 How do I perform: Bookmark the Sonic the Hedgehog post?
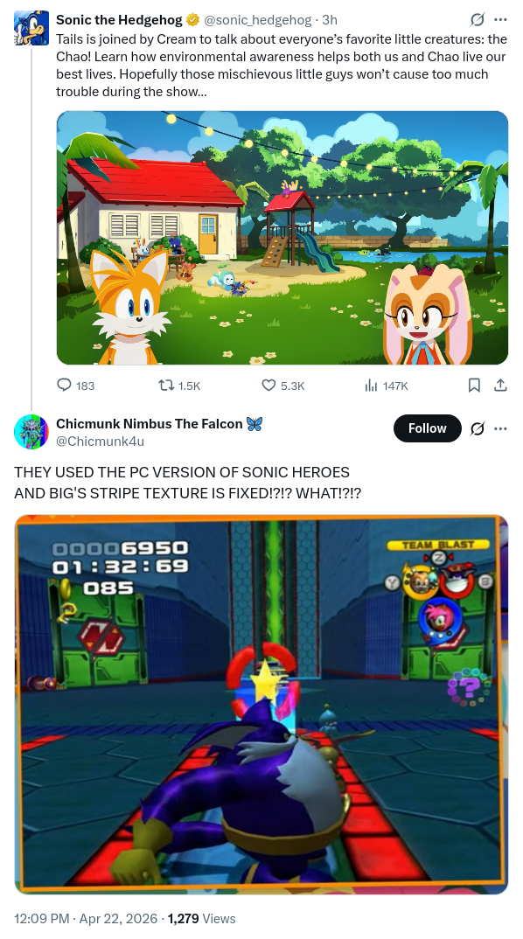(474, 386)
